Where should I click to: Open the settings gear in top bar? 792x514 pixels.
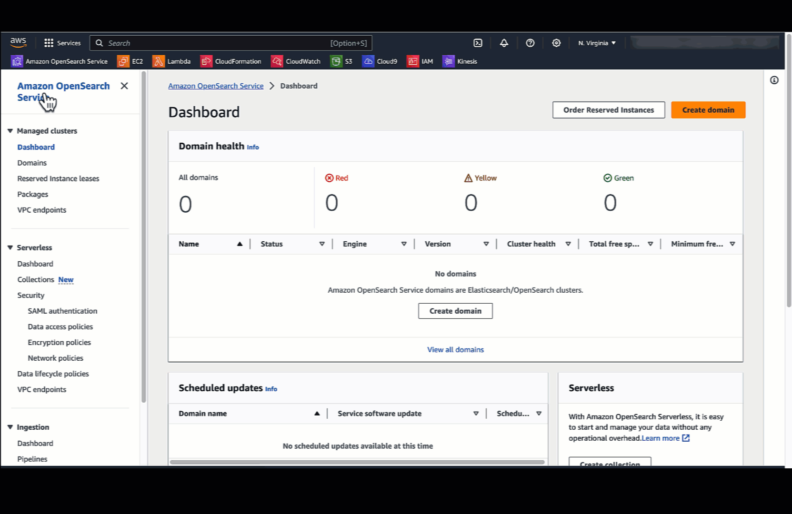(556, 43)
